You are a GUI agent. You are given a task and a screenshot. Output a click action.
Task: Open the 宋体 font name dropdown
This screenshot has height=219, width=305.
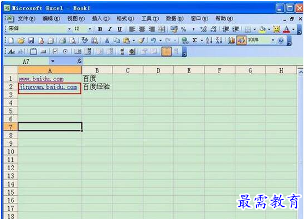[69, 29]
